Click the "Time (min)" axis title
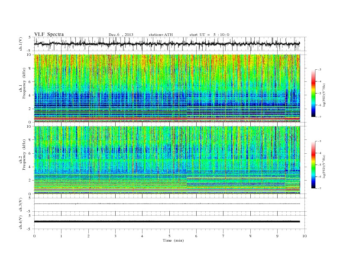The height and width of the screenshot is (265, 343). click(173, 240)
